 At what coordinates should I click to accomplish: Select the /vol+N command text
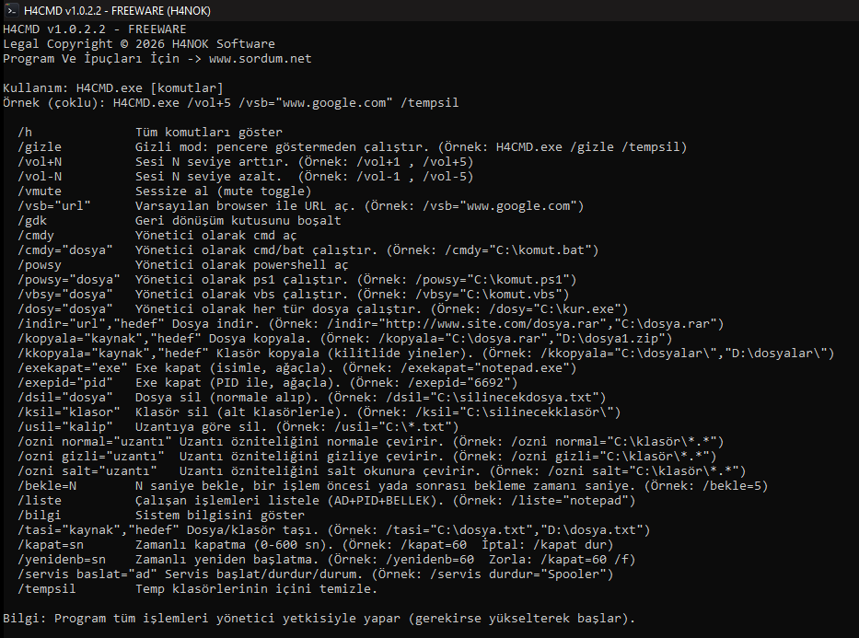(x=40, y=162)
